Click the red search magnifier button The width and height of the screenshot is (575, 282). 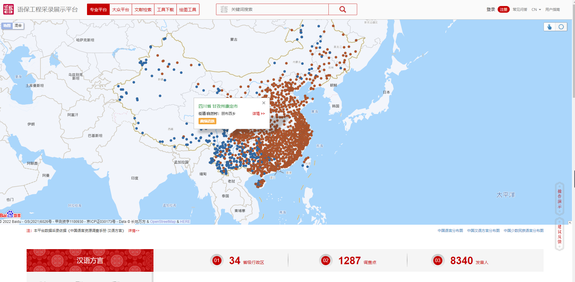342,9
